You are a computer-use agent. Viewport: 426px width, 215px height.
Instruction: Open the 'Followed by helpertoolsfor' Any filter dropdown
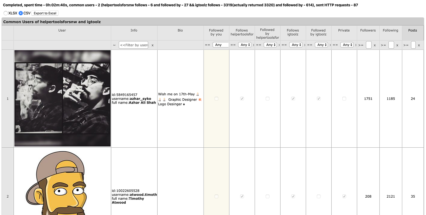click(x=271, y=45)
